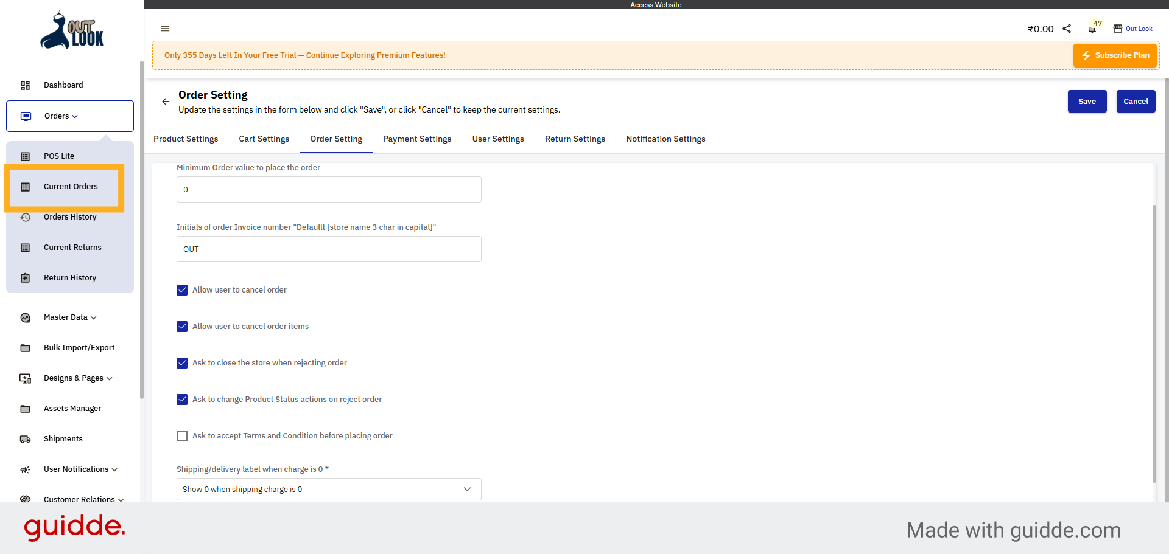Open the Dashboard page
Screen dimensions: 1169x554
pyautogui.click(x=63, y=85)
